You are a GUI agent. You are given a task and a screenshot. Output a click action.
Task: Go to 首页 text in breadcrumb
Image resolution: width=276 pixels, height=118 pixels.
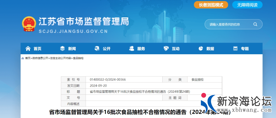pos(28,58)
